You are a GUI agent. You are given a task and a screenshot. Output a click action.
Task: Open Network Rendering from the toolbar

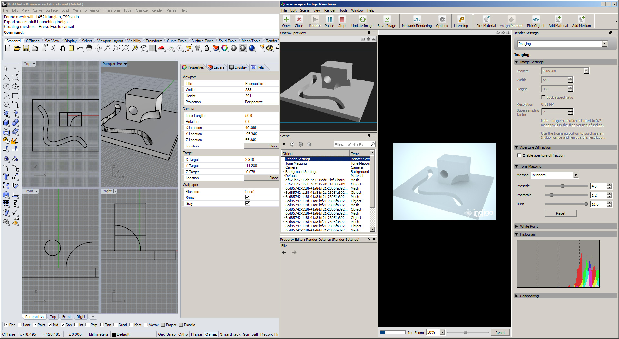(417, 20)
